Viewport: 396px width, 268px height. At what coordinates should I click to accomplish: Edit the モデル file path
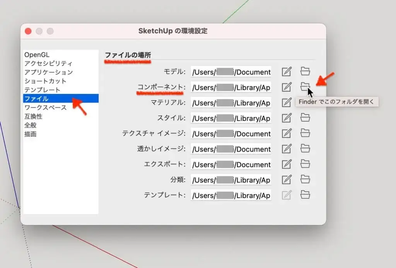tap(287, 72)
